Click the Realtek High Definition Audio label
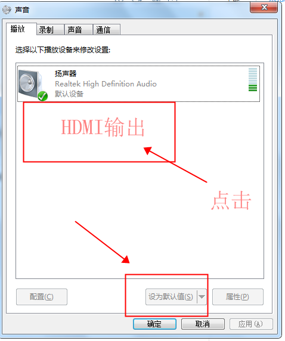Image resolution: width=285 pixels, height=341 pixels. [x=106, y=84]
